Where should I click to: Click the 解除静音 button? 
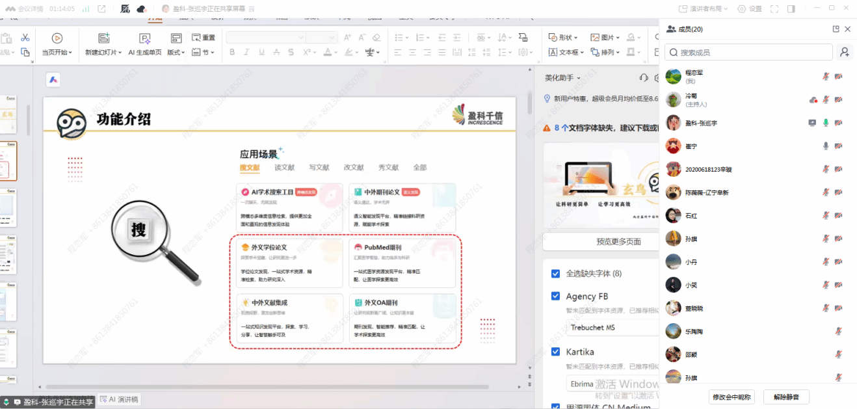pos(787,397)
